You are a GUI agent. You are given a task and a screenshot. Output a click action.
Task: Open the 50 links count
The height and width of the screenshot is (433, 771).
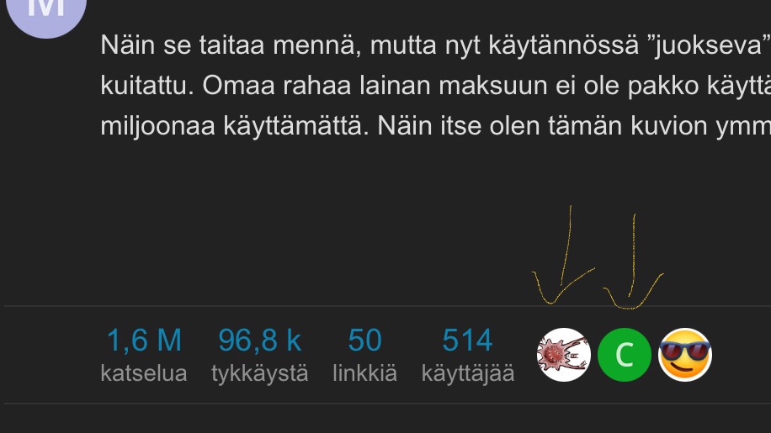click(x=364, y=340)
